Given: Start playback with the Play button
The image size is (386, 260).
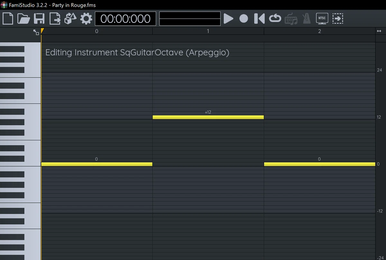Looking at the screenshot, I should click(228, 19).
